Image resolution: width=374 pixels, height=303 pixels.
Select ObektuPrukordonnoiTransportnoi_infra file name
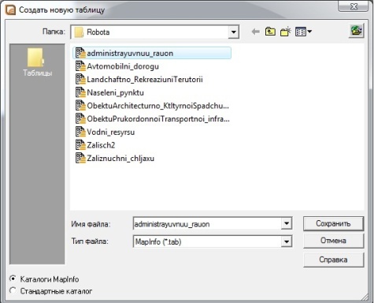[x=158, y=119]
